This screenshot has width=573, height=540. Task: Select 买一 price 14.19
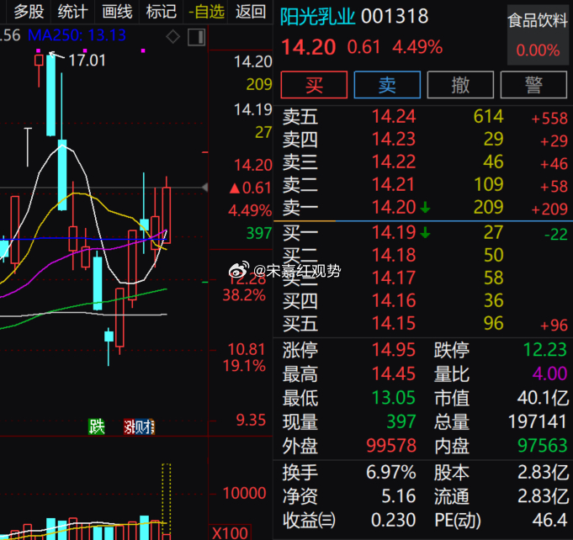coord(394,232)
